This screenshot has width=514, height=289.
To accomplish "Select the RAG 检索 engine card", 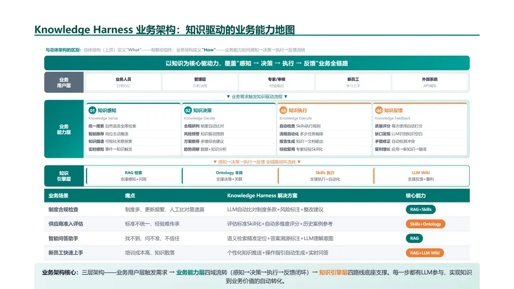I will coord(133,176).
